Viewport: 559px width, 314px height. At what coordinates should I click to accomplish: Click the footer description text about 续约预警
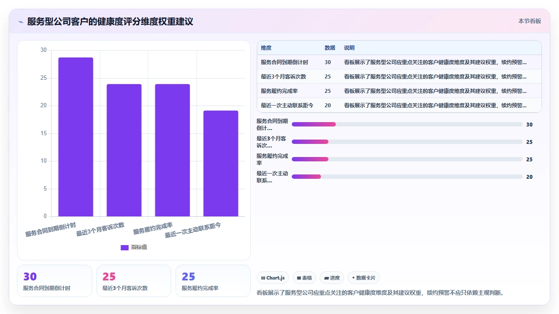[x=380, y=293]
